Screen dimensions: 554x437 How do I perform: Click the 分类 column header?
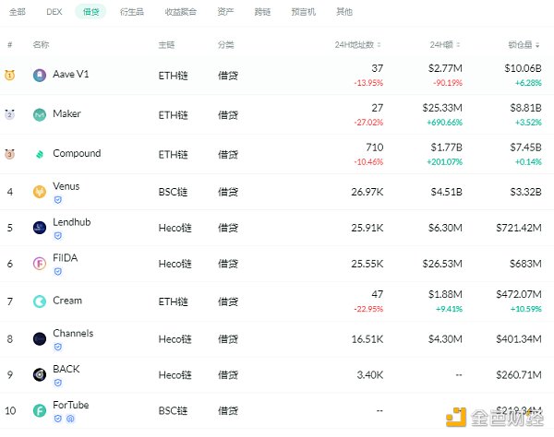point(226,45)
